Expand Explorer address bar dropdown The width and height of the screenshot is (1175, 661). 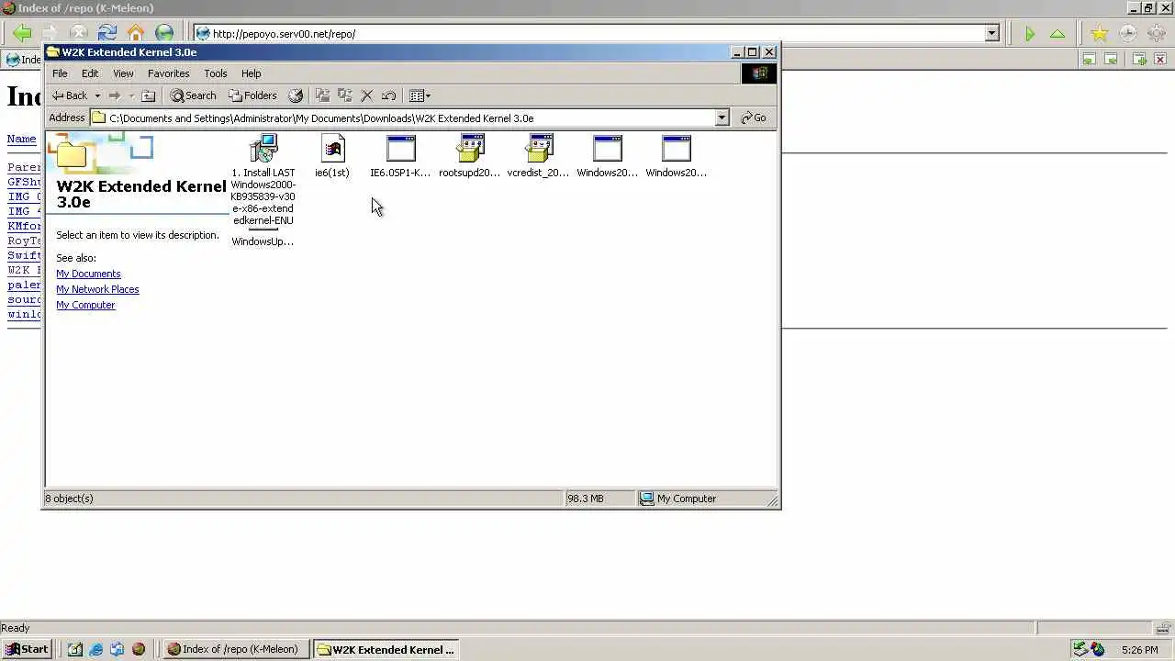pyautogui.click(x=722, y=118)
